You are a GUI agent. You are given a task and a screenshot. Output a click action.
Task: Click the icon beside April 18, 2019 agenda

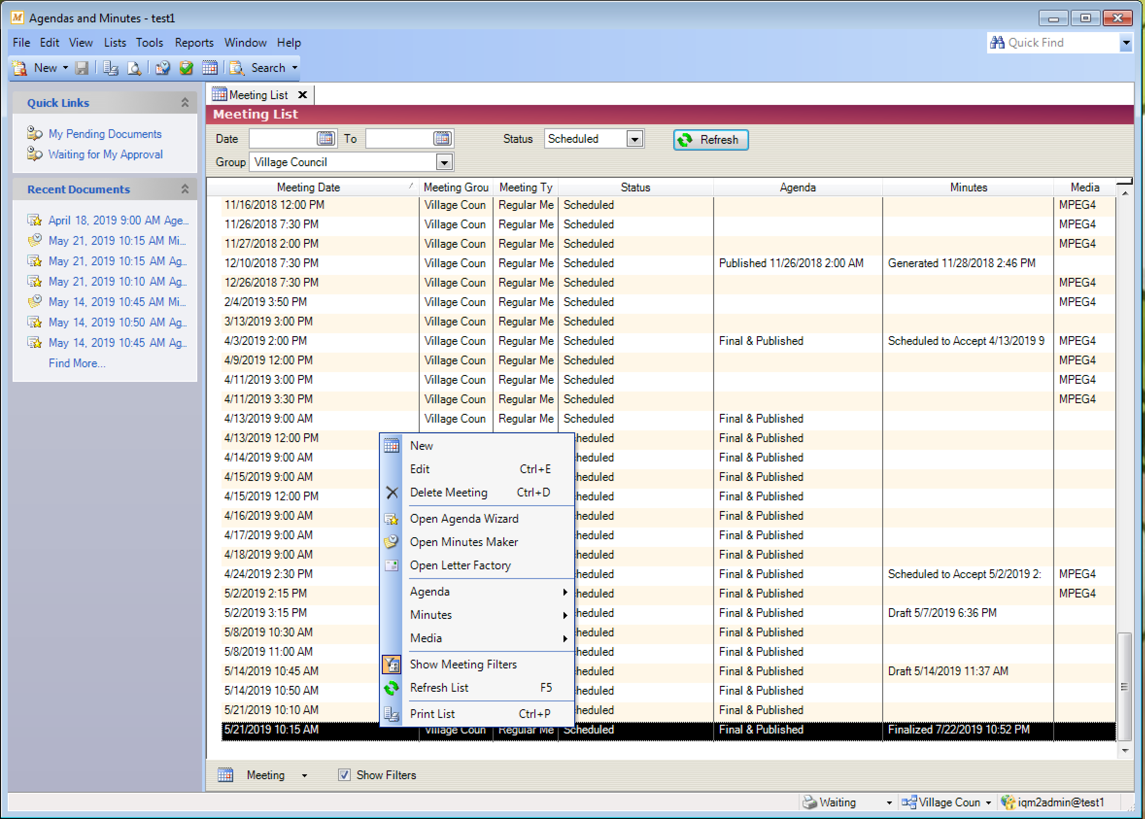(34, 221)
